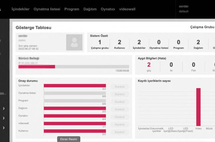Viewport: 215px width, 142px height.
Task: Click the Dokunmatik içerikler chart label
Action: coord(157,130)
